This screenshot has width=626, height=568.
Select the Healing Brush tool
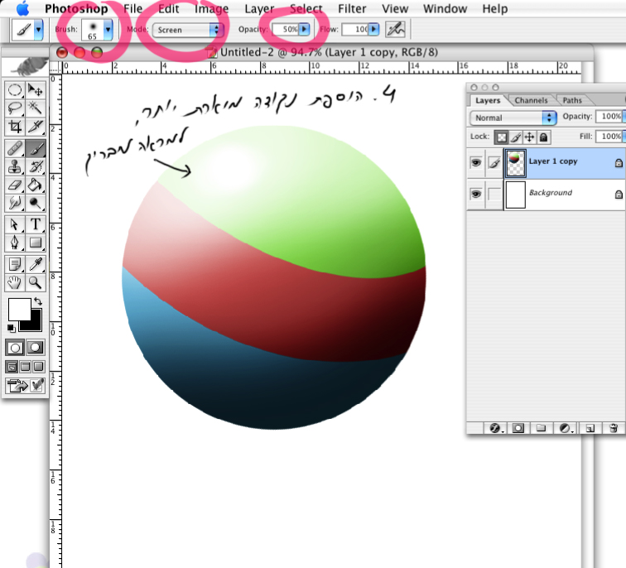click(x=15, y=149)
